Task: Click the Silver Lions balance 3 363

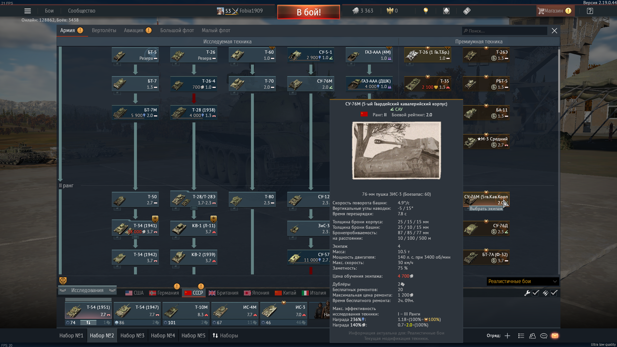Action: [x=363, y=11]
